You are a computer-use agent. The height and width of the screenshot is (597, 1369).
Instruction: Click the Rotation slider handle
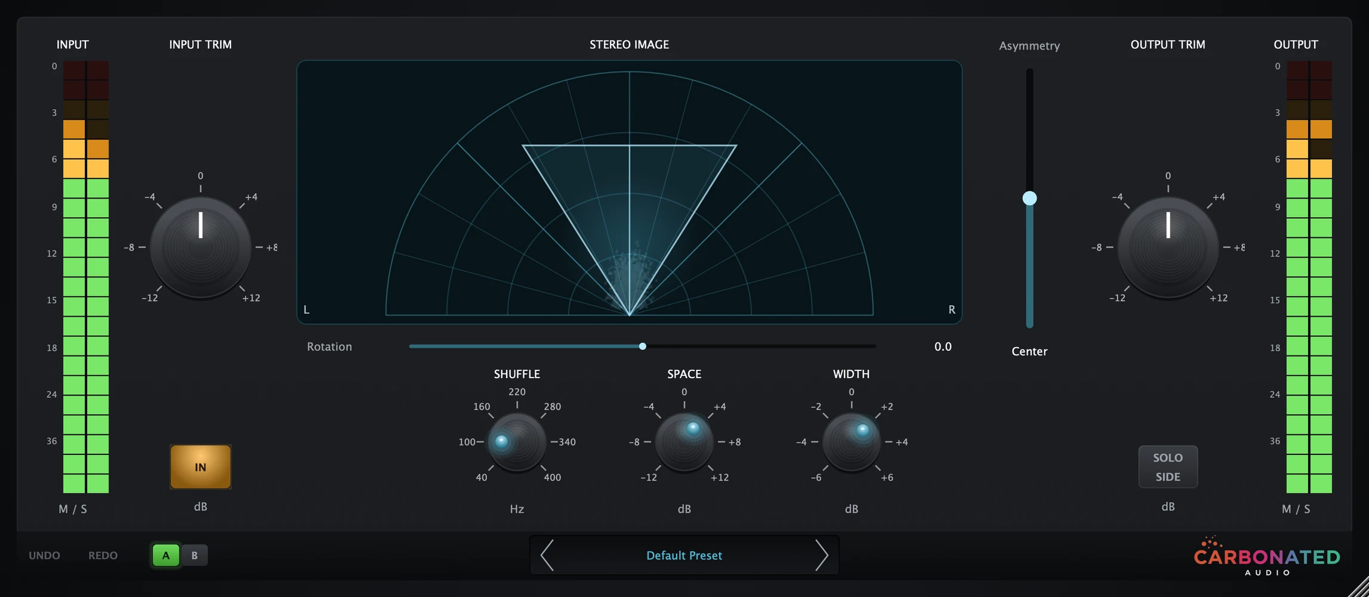click(642, 346)
